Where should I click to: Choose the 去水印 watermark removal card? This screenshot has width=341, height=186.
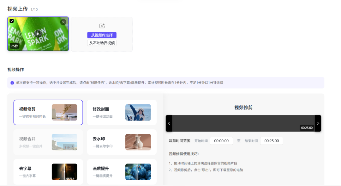click(x=122, y=142)
